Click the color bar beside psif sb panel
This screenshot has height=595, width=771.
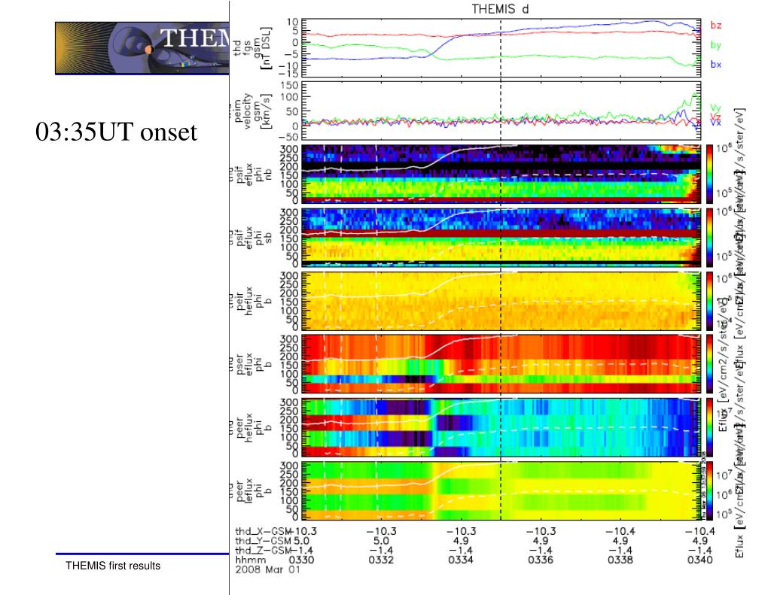(709, 237)
